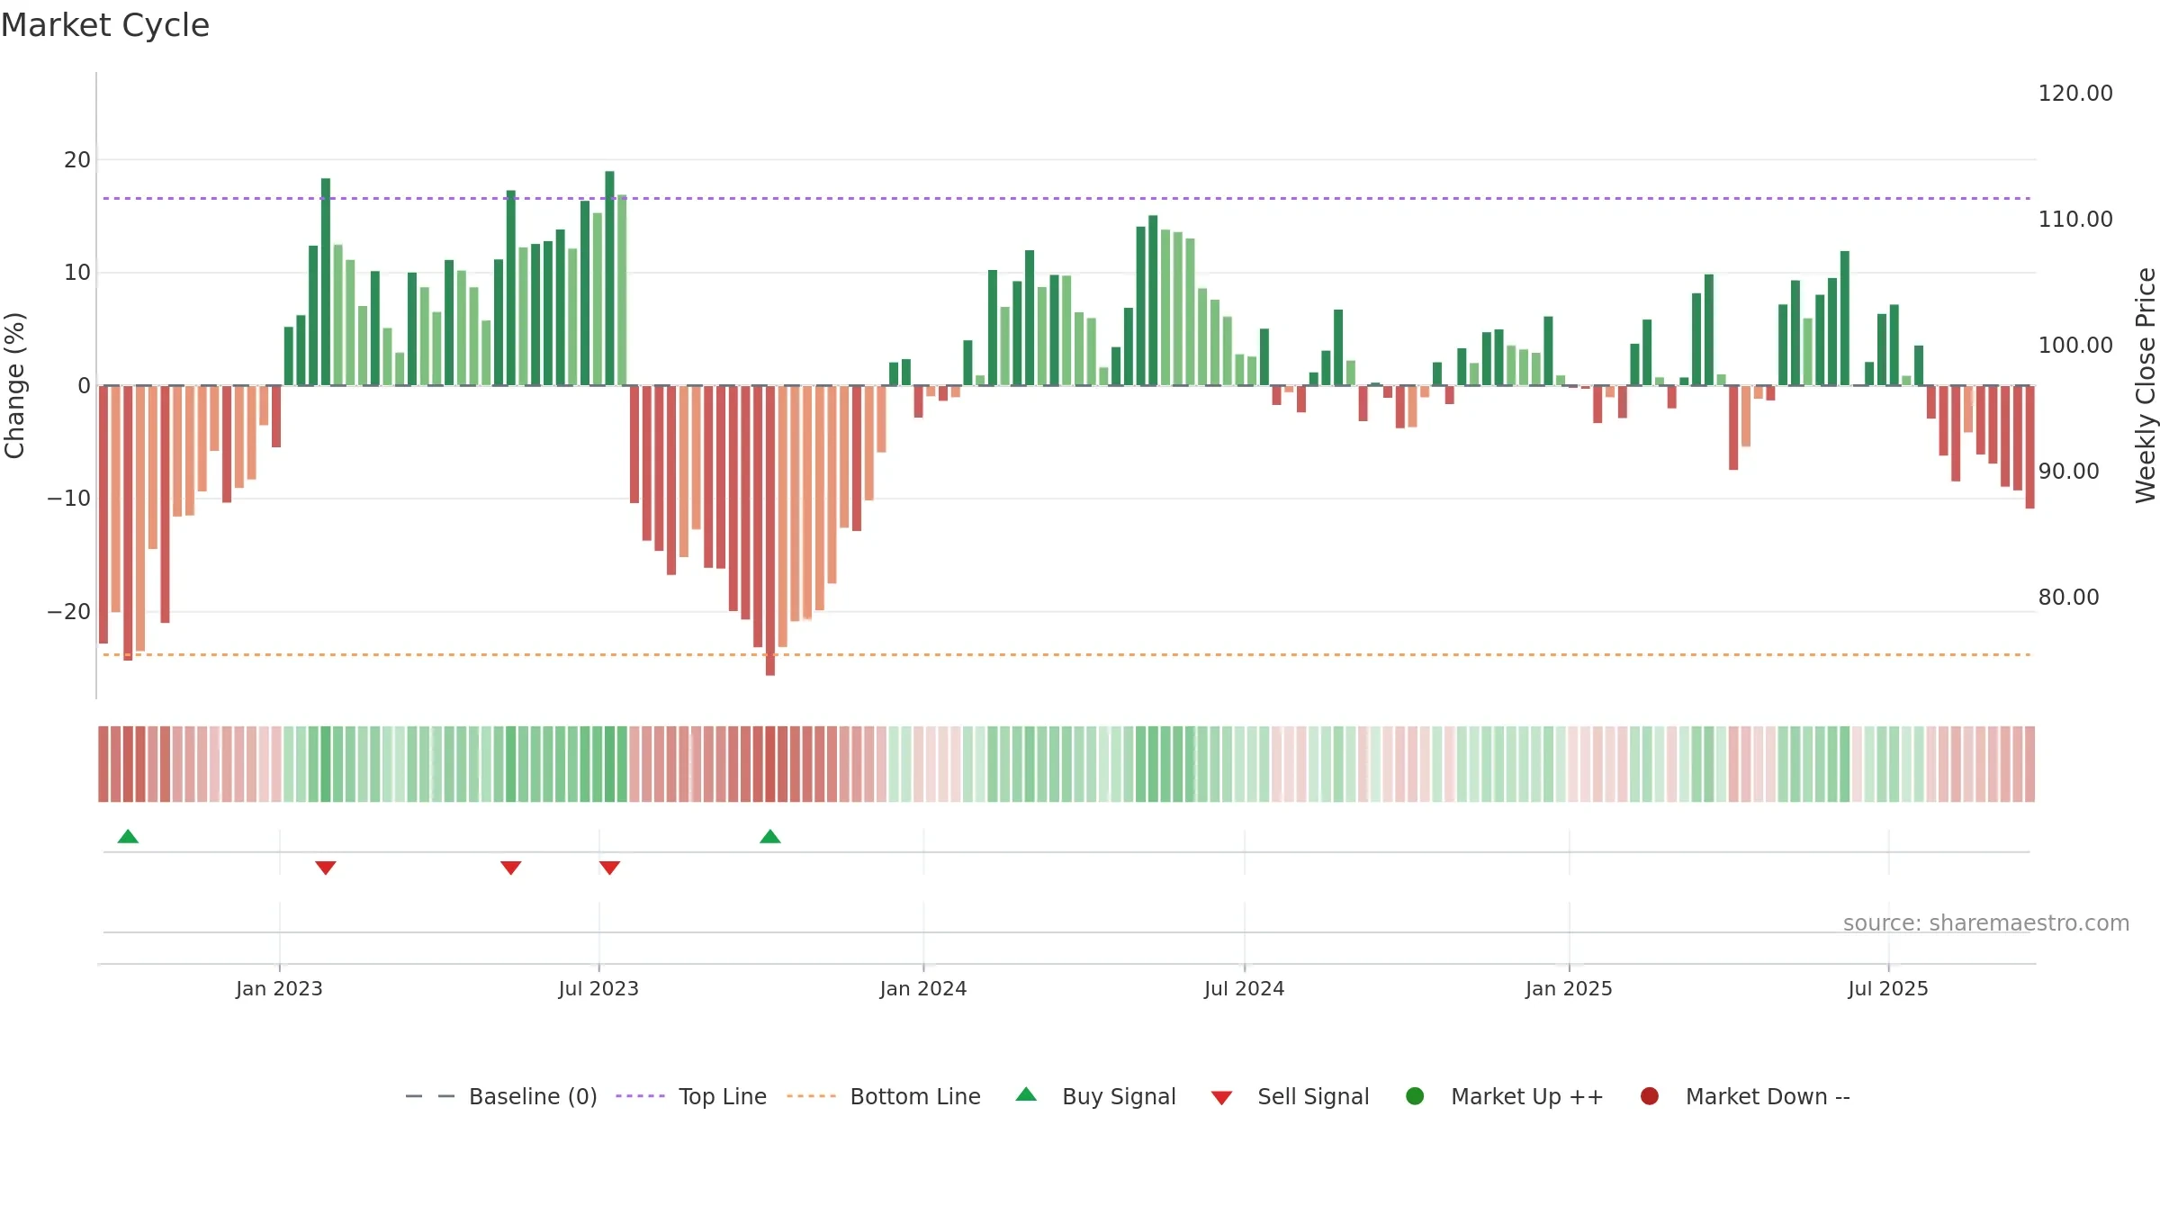
Task: Toggle the Sell Signal legend entry
Action: point(1290,1096)
